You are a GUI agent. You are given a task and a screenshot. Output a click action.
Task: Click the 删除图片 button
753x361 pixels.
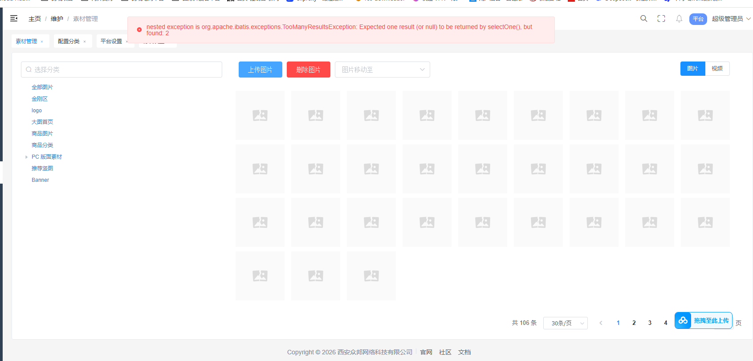tap(309, 70)
